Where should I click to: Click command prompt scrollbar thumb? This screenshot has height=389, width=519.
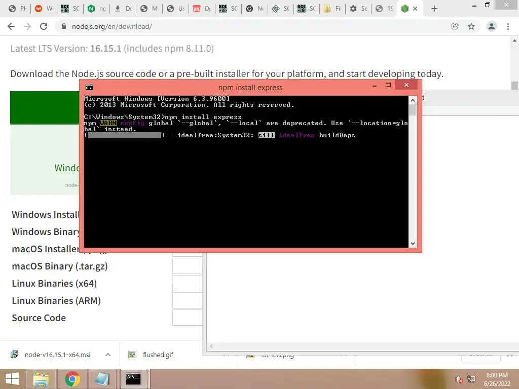[x=413, y=110]
